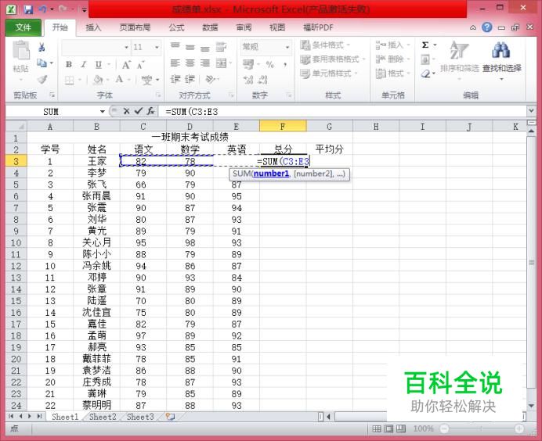Image resolution: width=542 pixels, height=441 pixels.
Task: Click the formula bar input field
Action: click(x=344, y=112)
